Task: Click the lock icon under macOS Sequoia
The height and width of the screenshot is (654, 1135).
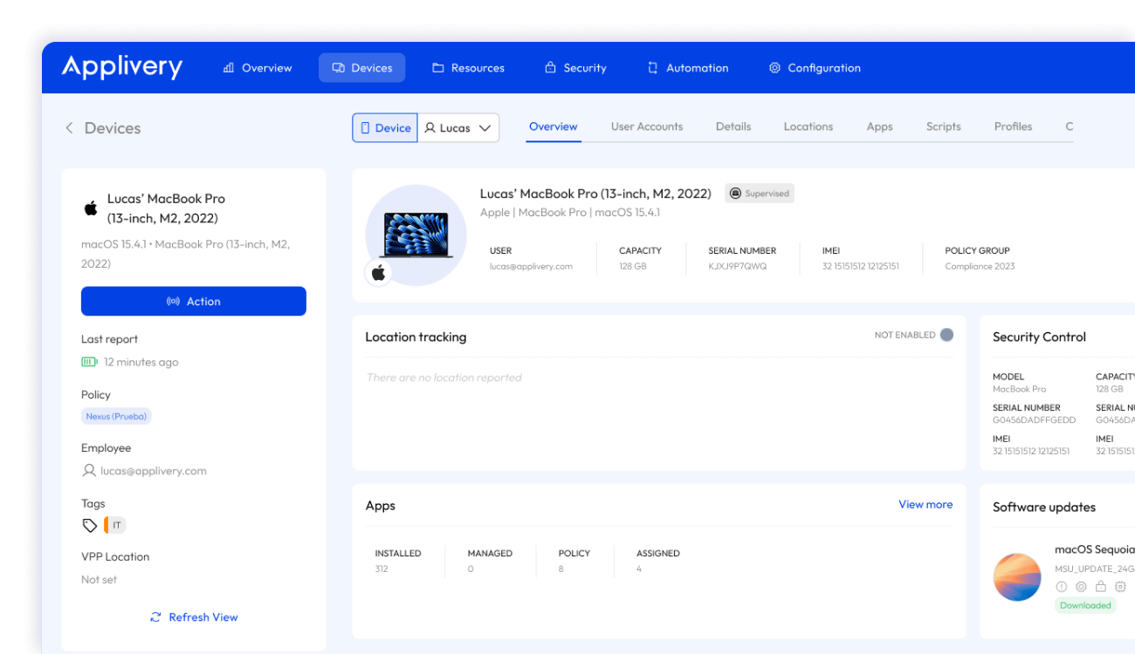Action: (x=1101, y=587)
